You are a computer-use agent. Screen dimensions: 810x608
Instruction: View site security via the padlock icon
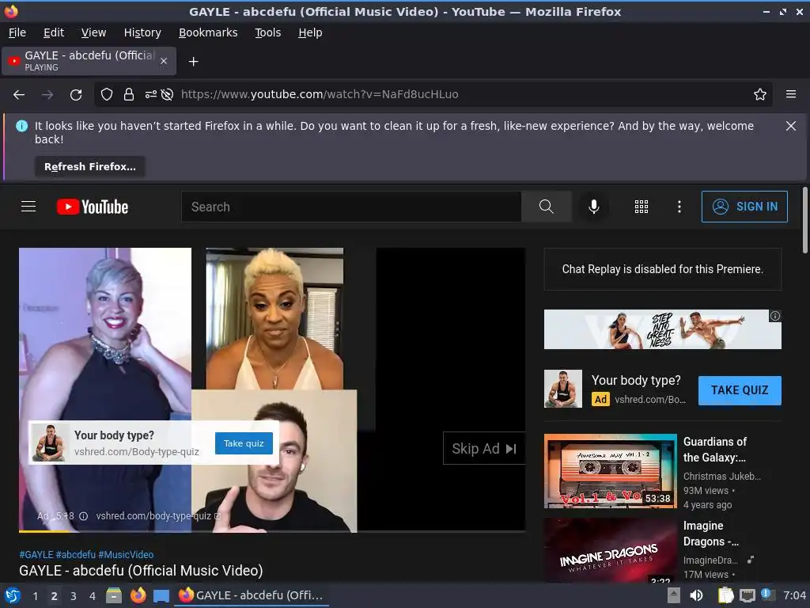tap(129, 95)
